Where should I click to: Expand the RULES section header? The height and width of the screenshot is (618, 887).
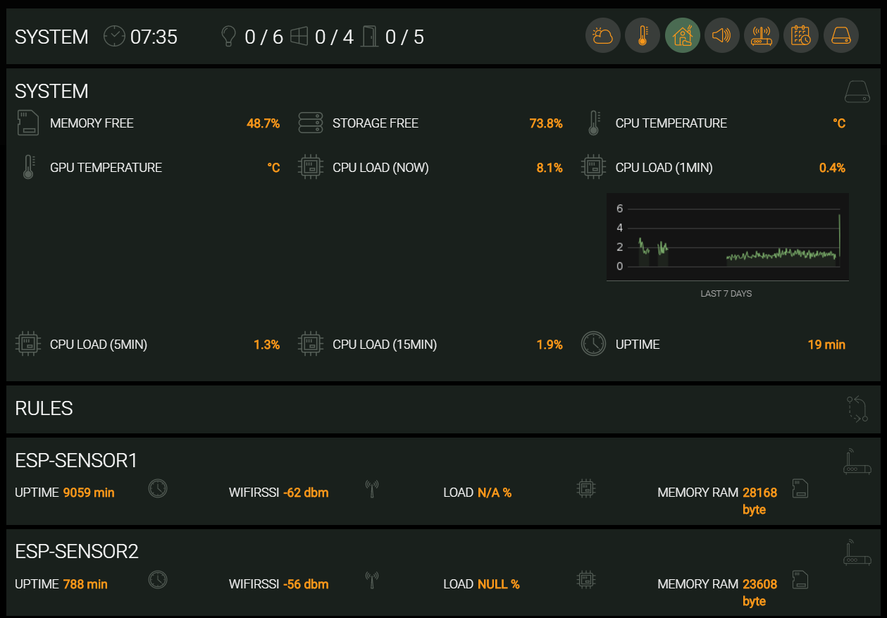[44, 409]
